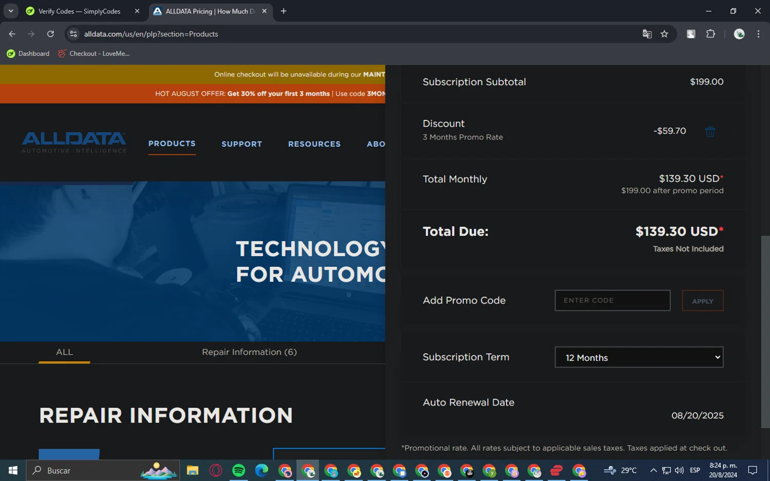Click the Hot August Offer banner
This screenshot has width=770, height=481.
192,94
